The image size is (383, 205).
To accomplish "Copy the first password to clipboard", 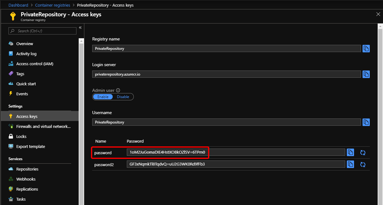I will (x=350, y=152).
